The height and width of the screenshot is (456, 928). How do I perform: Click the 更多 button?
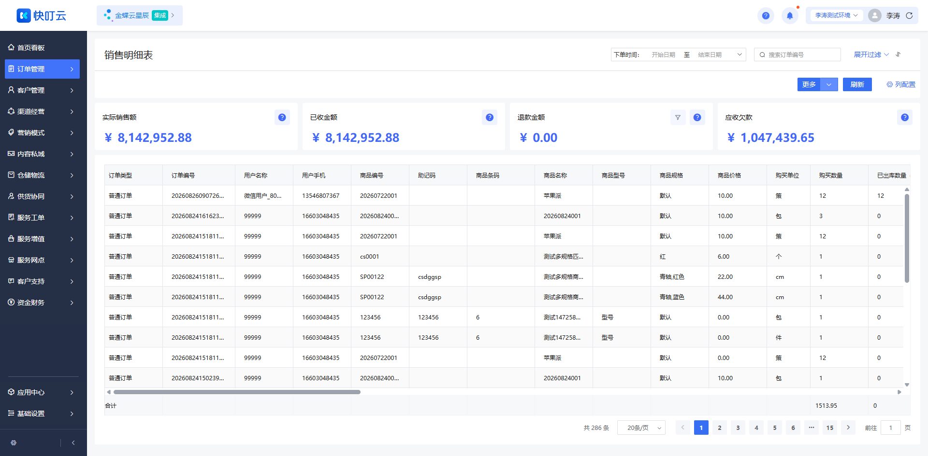pyautogui.click(x=809, y=84)
